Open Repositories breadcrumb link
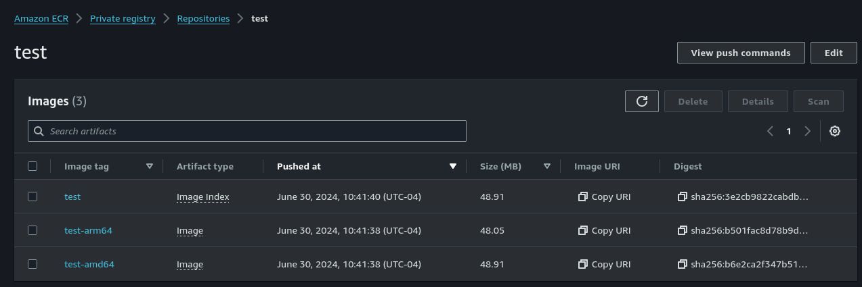The image size is (862, 287). (203, 19)
